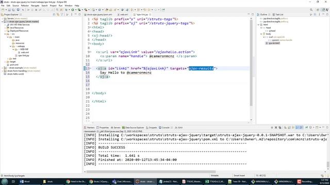Open the Task List tab
The image size is (330, 185).
[278, 14]
